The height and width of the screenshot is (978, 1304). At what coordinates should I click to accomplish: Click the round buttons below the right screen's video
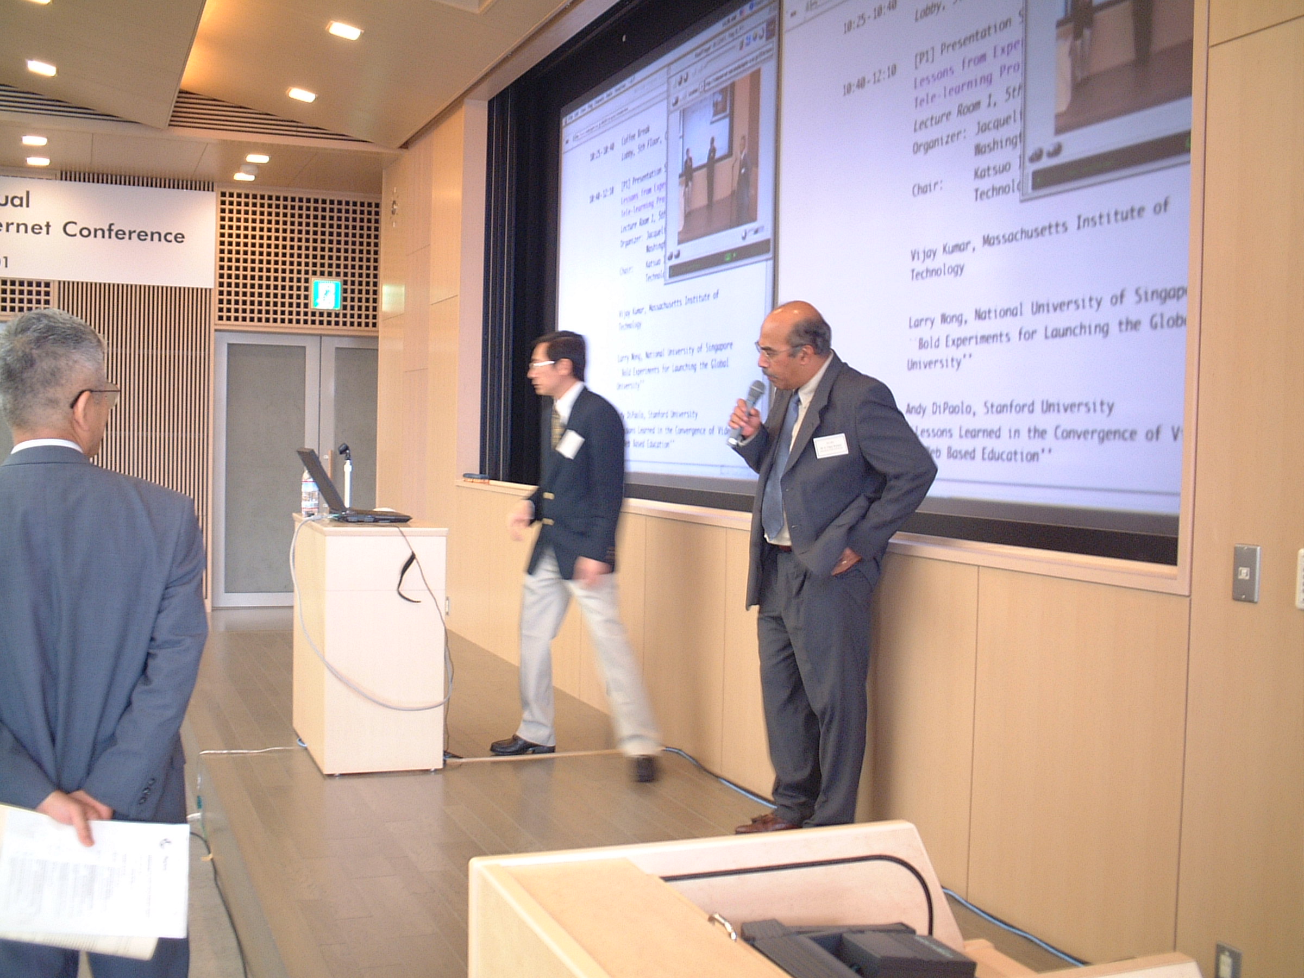1045,153
